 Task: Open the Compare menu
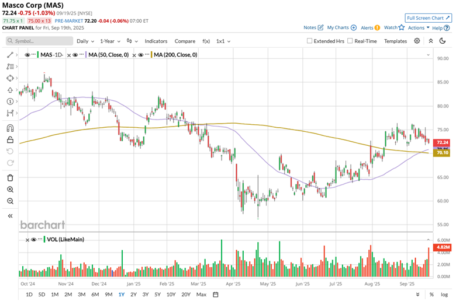point(185,41)
